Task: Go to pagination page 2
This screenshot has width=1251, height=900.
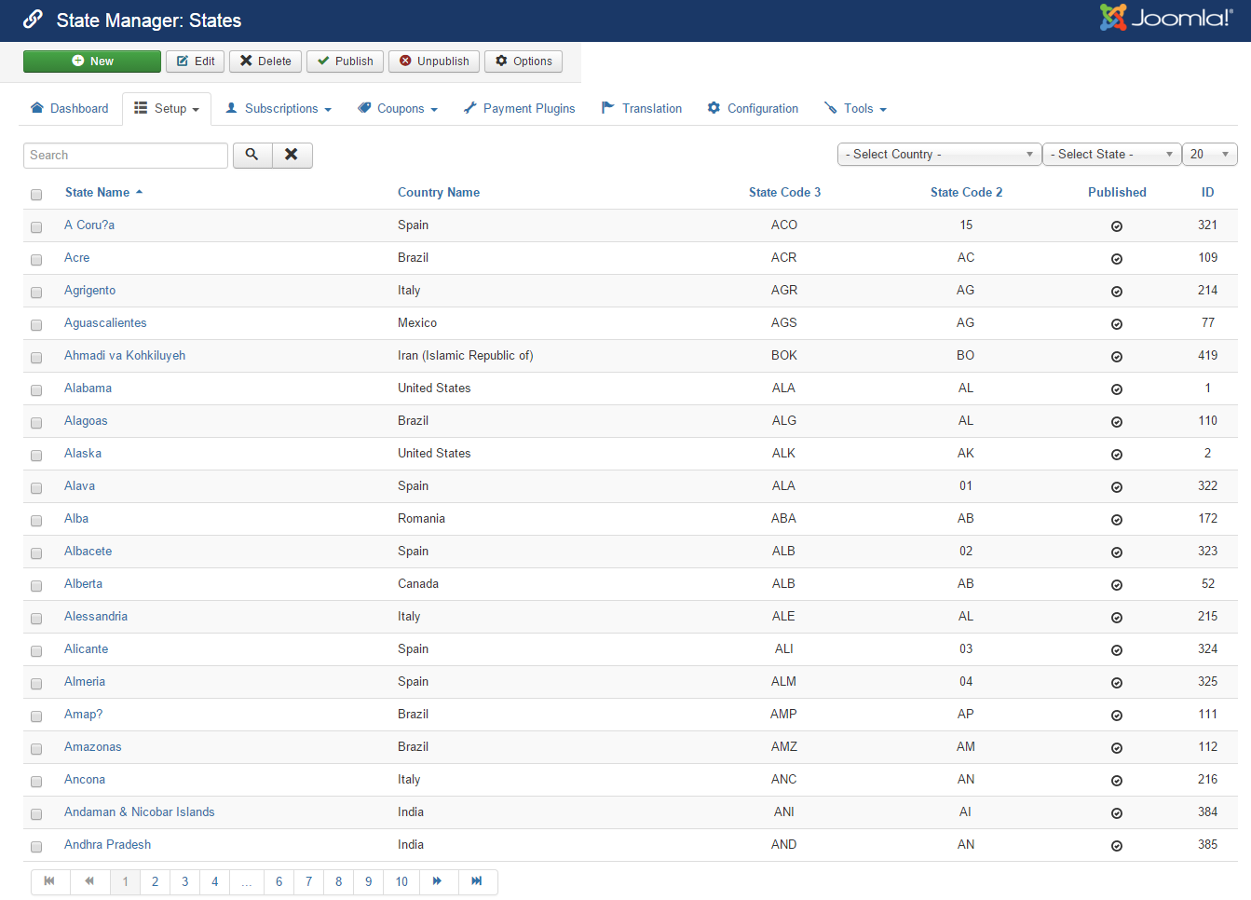Action: click(156, 881)
